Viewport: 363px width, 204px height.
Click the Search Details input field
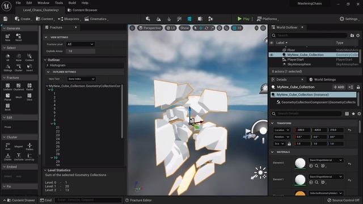click(x=306, y=113)
